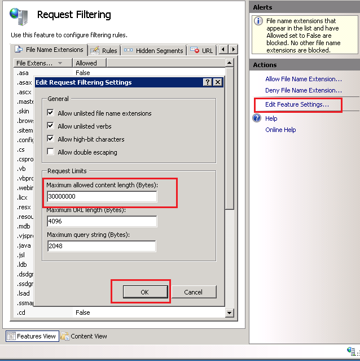360x361 pixels.
Task: Select the .ascx extension row
Action: (24, 92)
